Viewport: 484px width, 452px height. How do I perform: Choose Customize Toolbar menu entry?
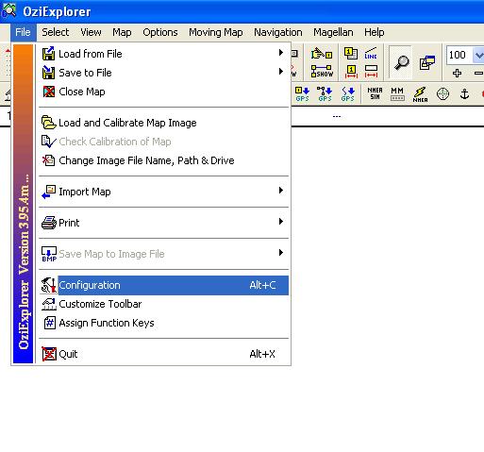pyautogui.click(x=163, y=304)
